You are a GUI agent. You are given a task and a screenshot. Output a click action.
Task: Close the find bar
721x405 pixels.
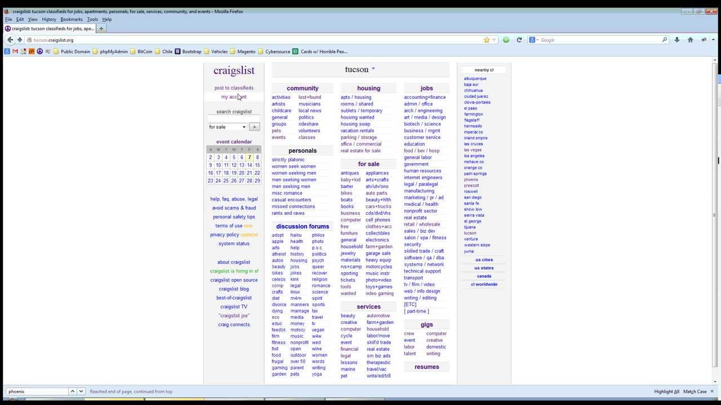coord(712,391)
